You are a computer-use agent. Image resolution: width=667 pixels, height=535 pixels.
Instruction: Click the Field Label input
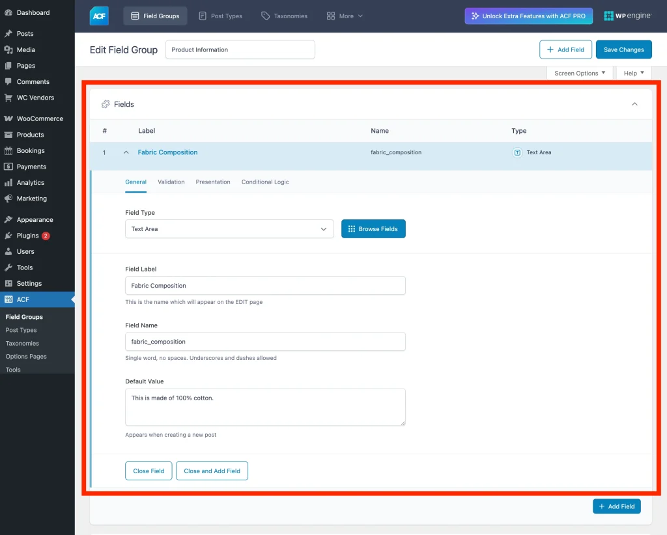click(x=265, y=286)
